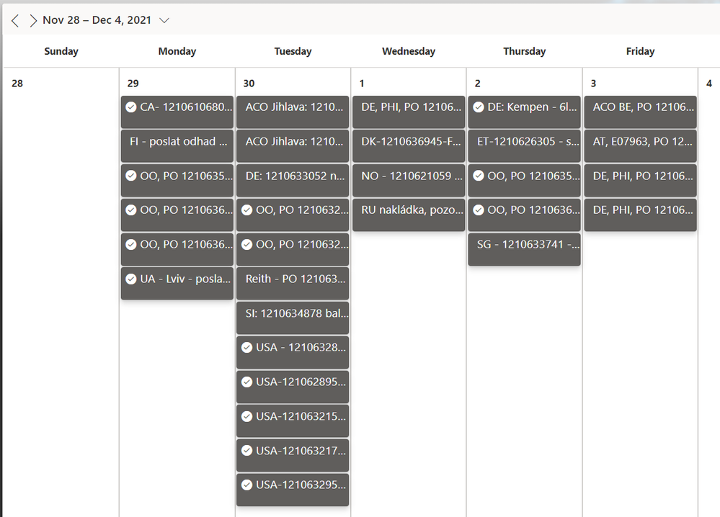The width and height of the screenshot is (720, 517).
Task: Select the Thursday column header
Action: [525, 51]
